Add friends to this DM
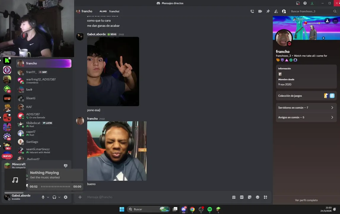This screenshot has width=340, height=214. pyautogui.click(x=276, y=11)
